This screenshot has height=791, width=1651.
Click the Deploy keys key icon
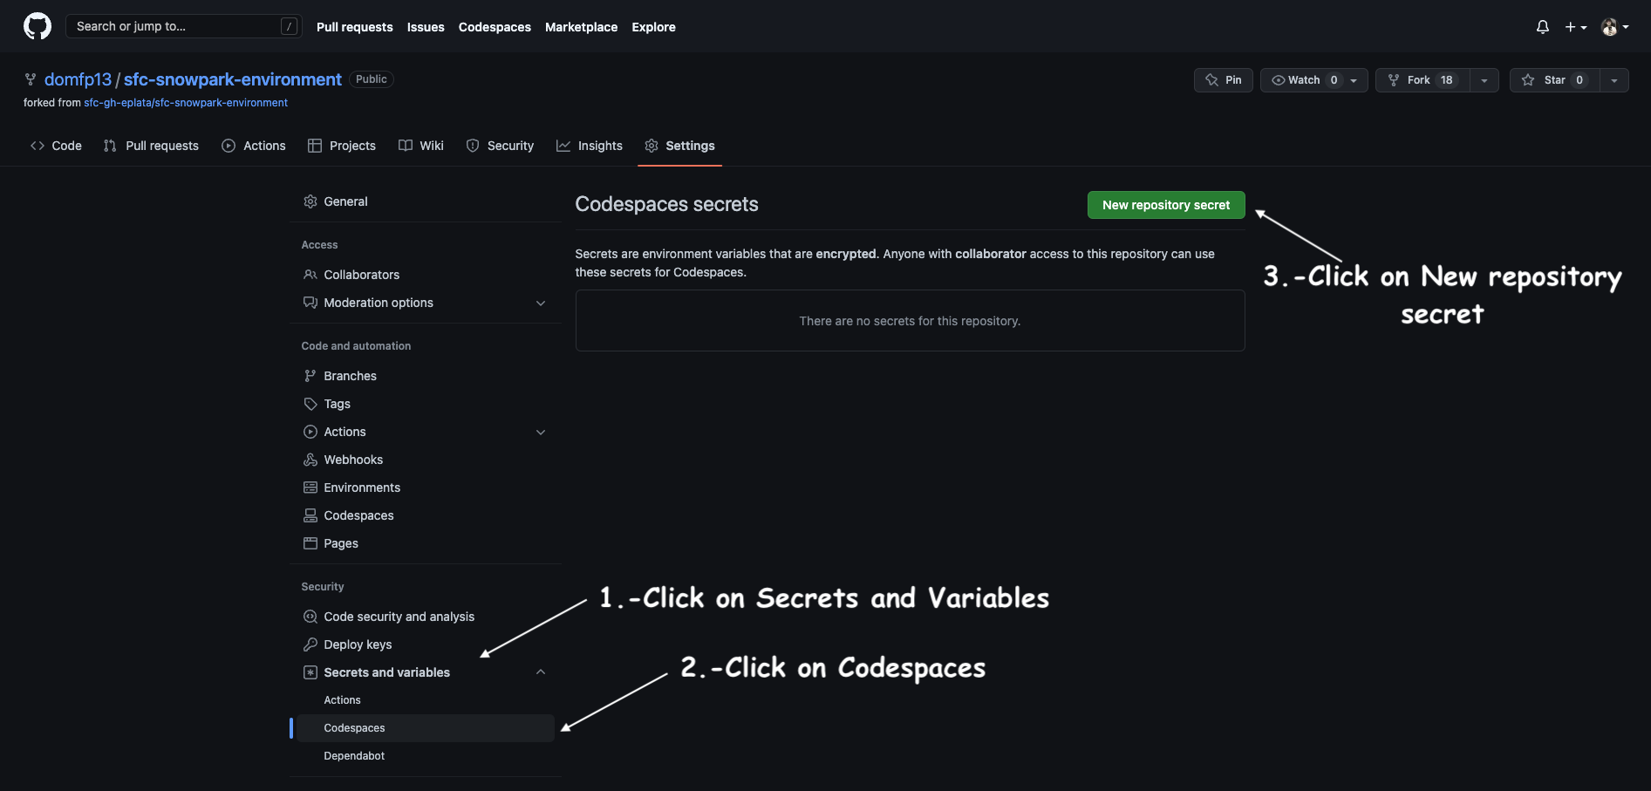tap(310, 644)
